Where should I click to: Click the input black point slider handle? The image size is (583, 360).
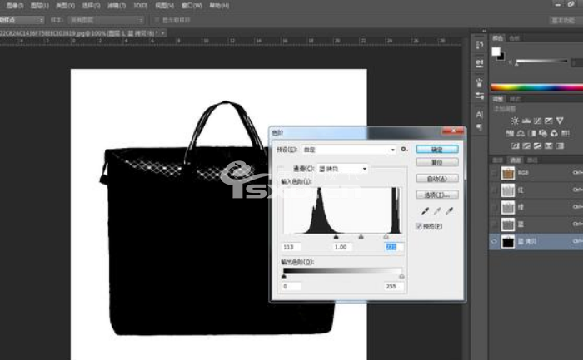336,237
